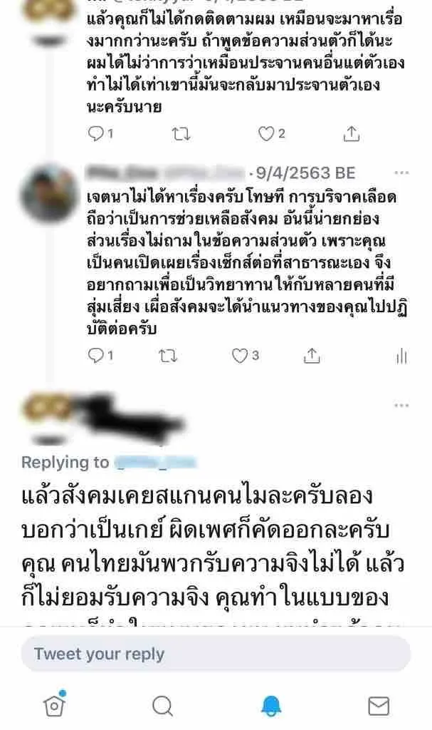Share the top tweet
The height and width of the screenshot is (730, 432).
click(352, 133)
